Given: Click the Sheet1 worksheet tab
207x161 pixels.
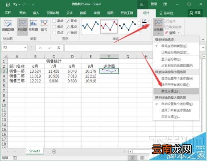Looking at the screenshot, I should [x=35, y=151].
